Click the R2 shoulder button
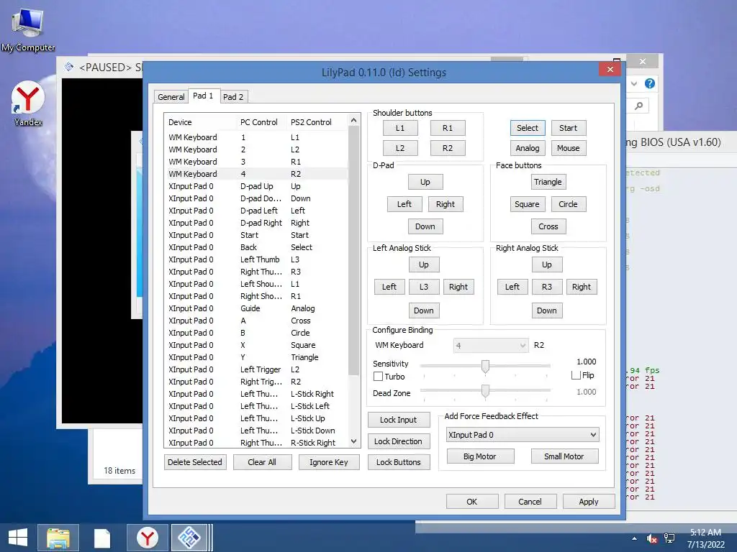The width and height of the screenshot is (737, 552). click(x=448, y=148)
